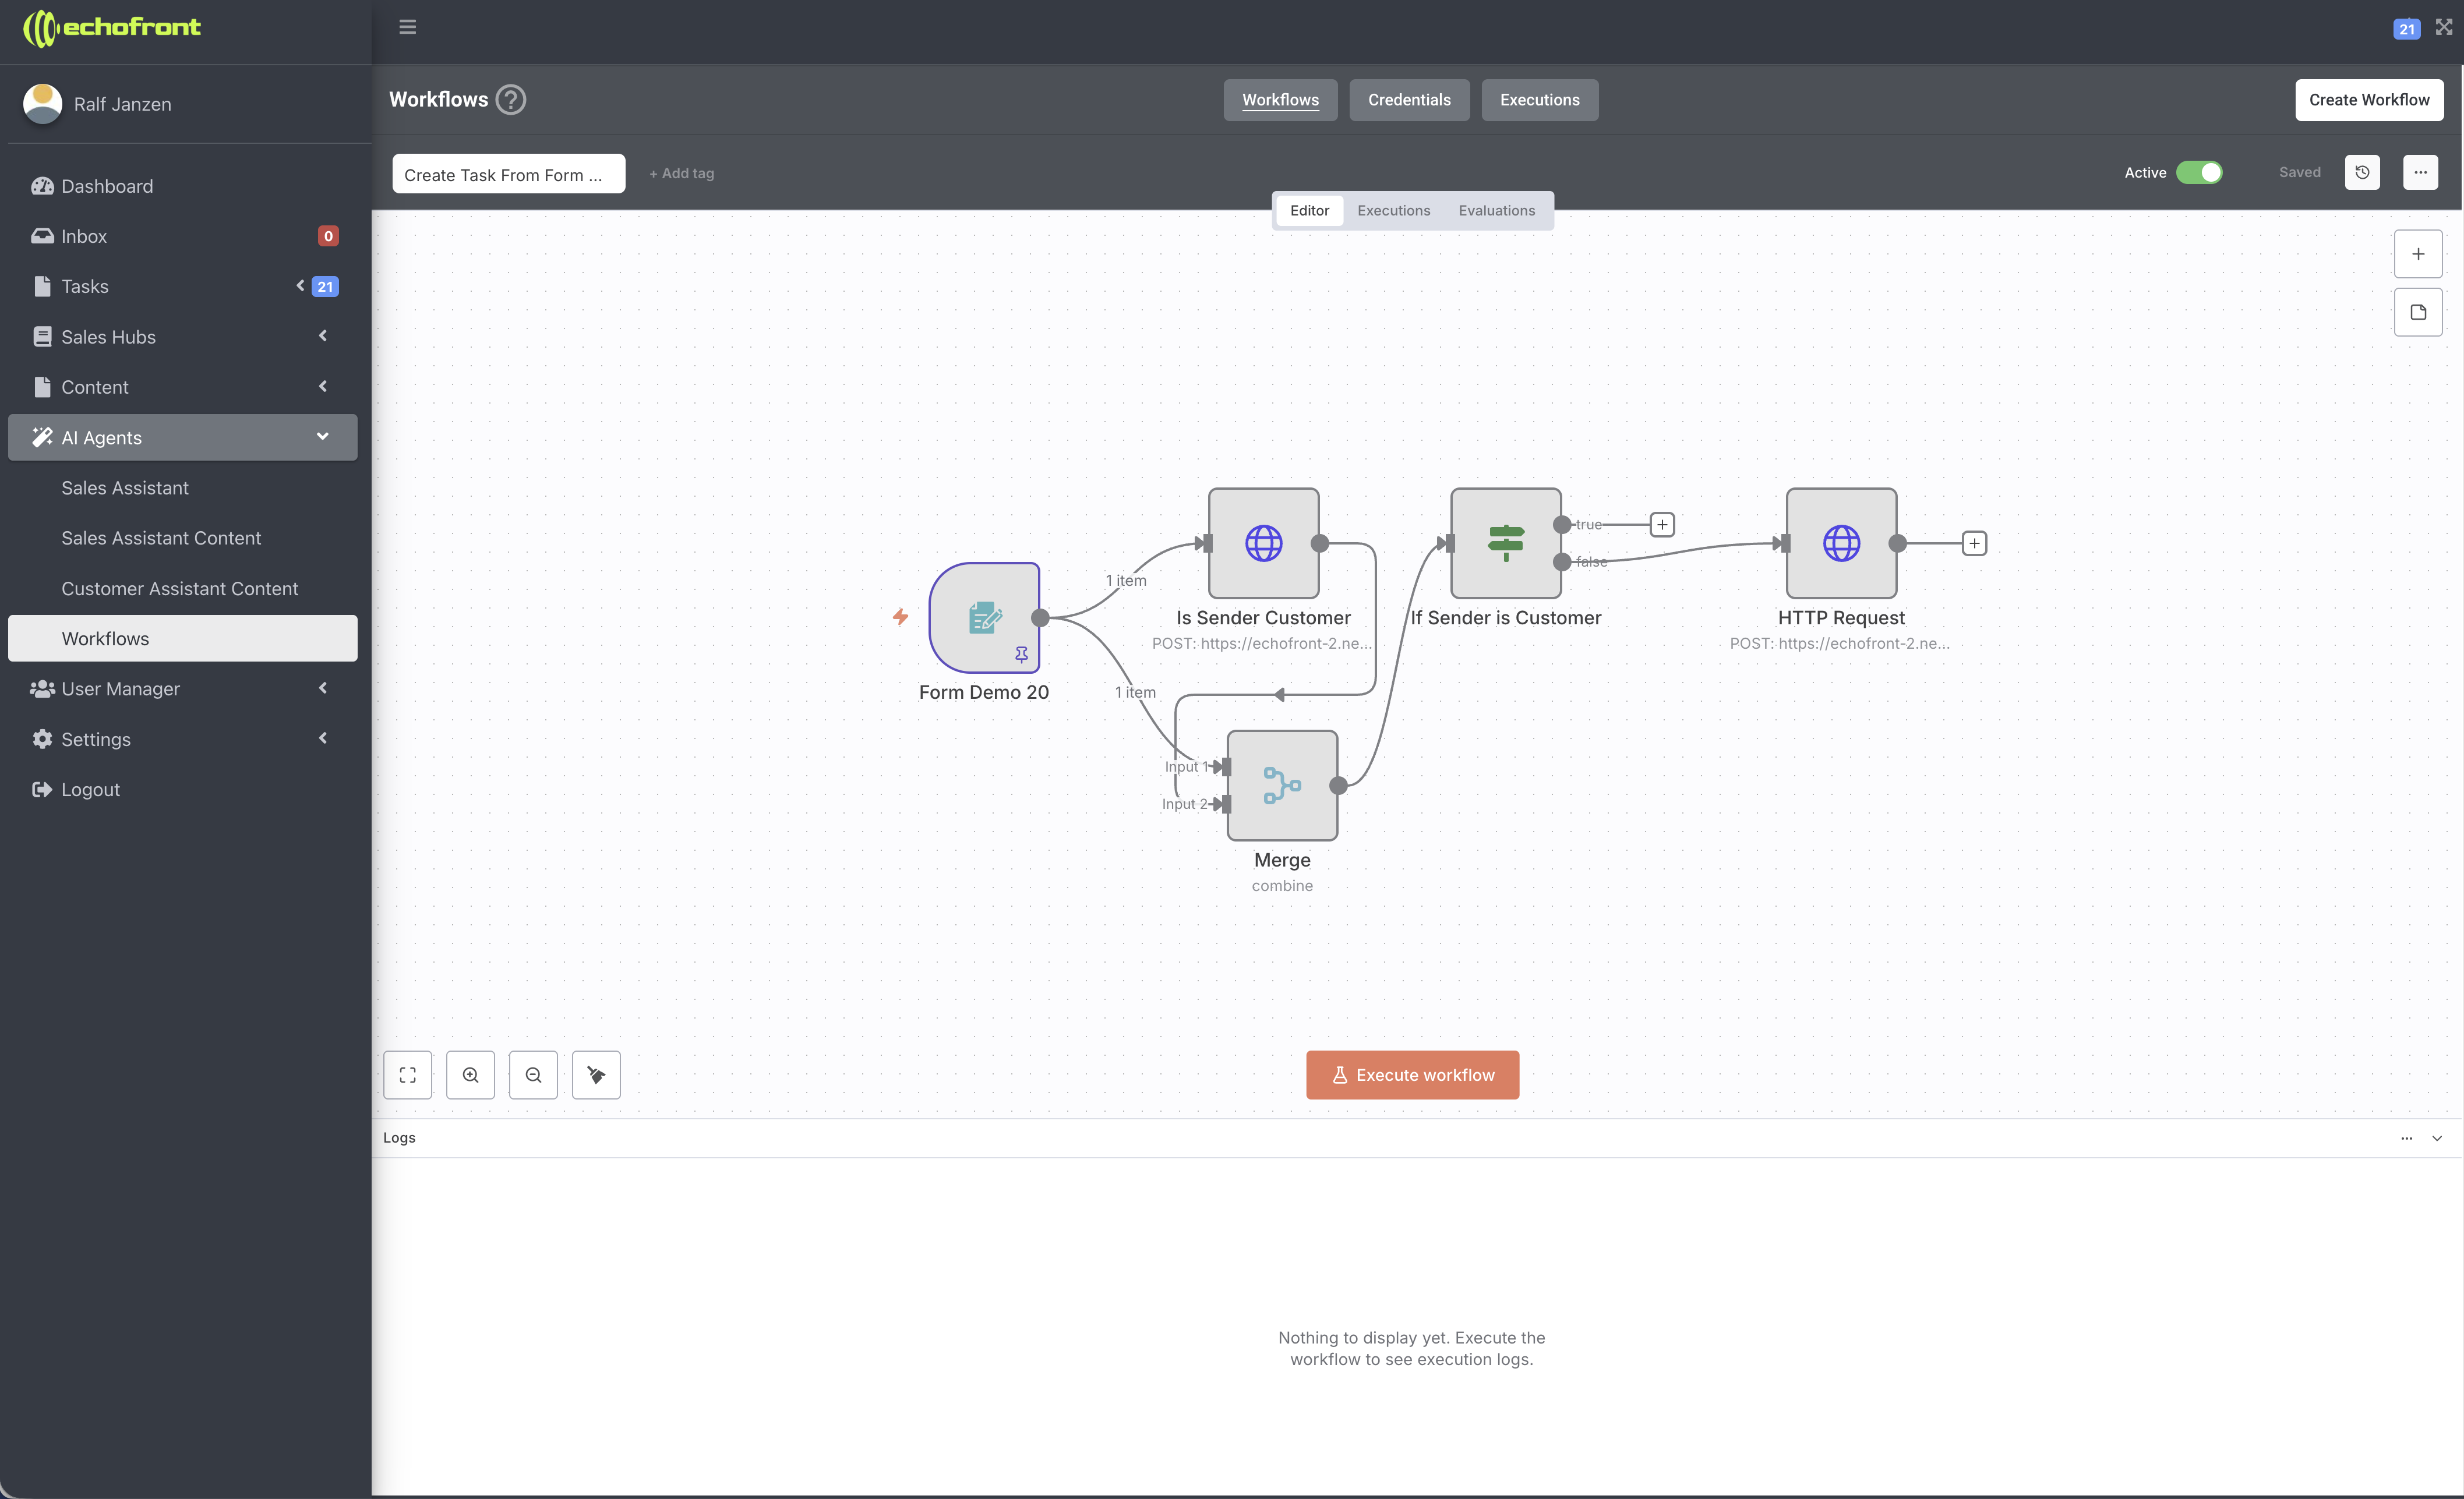This screenshot has height=1499, width=2464.
Task: Add a node with plus button
Action: 2417,254
